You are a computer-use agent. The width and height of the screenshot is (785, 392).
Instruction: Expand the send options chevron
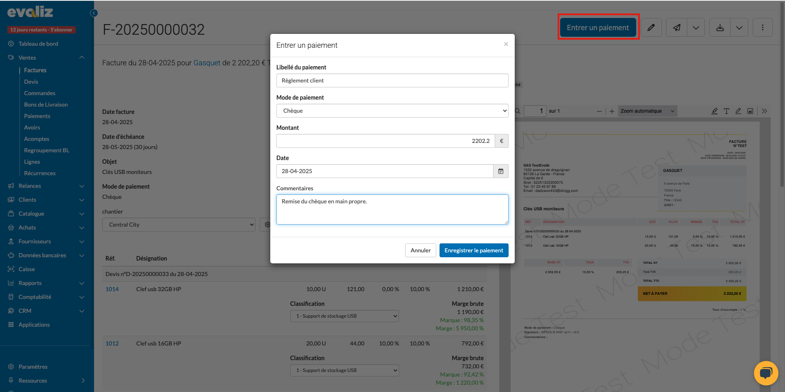click(x=696, y=28)
